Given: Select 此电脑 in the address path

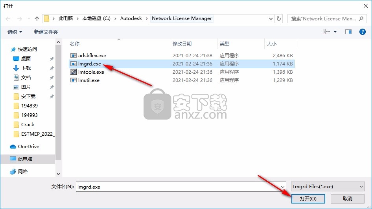Looking at the screenshot, I should tap(66, 18).
